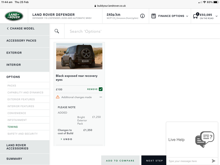Viewport: 220px width, 165px height.
Task: Open the vehicle basket icon
Action: pos(196,16)
